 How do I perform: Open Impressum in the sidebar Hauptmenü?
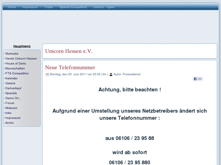13,118
